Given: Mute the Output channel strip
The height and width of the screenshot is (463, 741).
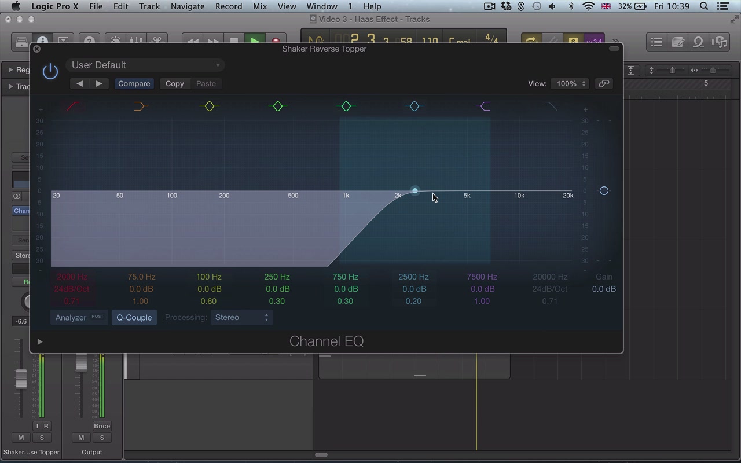Looking at the screenshot, I should pos(81,438).
